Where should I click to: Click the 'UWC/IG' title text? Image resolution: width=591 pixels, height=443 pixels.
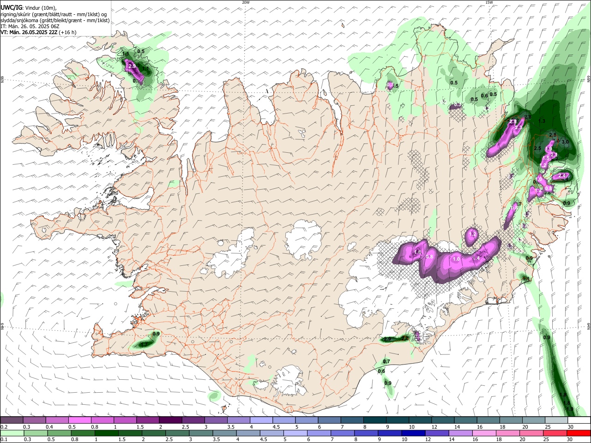click(x=12, y=8)
